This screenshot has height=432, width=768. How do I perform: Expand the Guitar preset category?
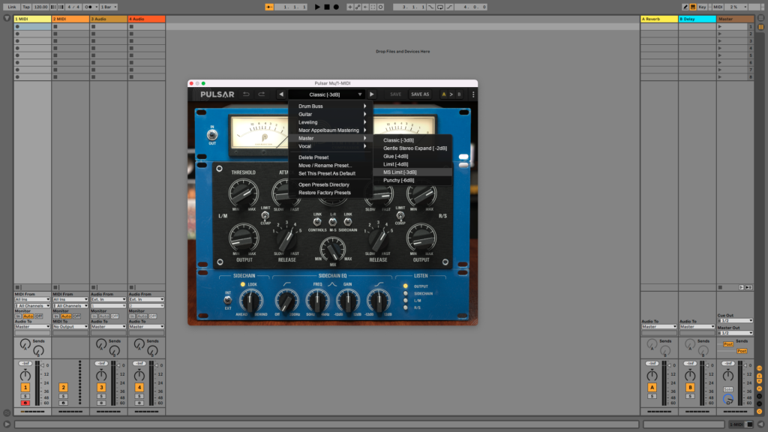[x=331, y=114]
